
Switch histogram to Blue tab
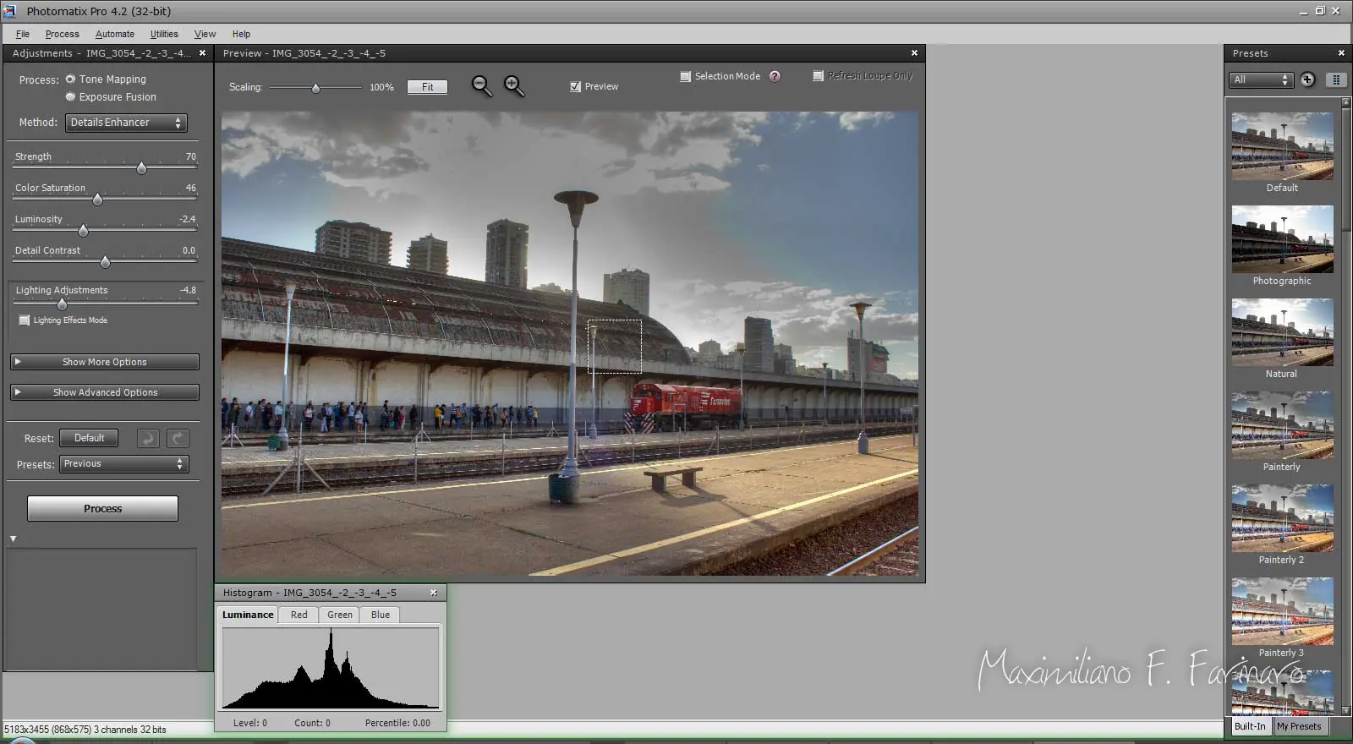pyautogui.click(x=381, y=615)
